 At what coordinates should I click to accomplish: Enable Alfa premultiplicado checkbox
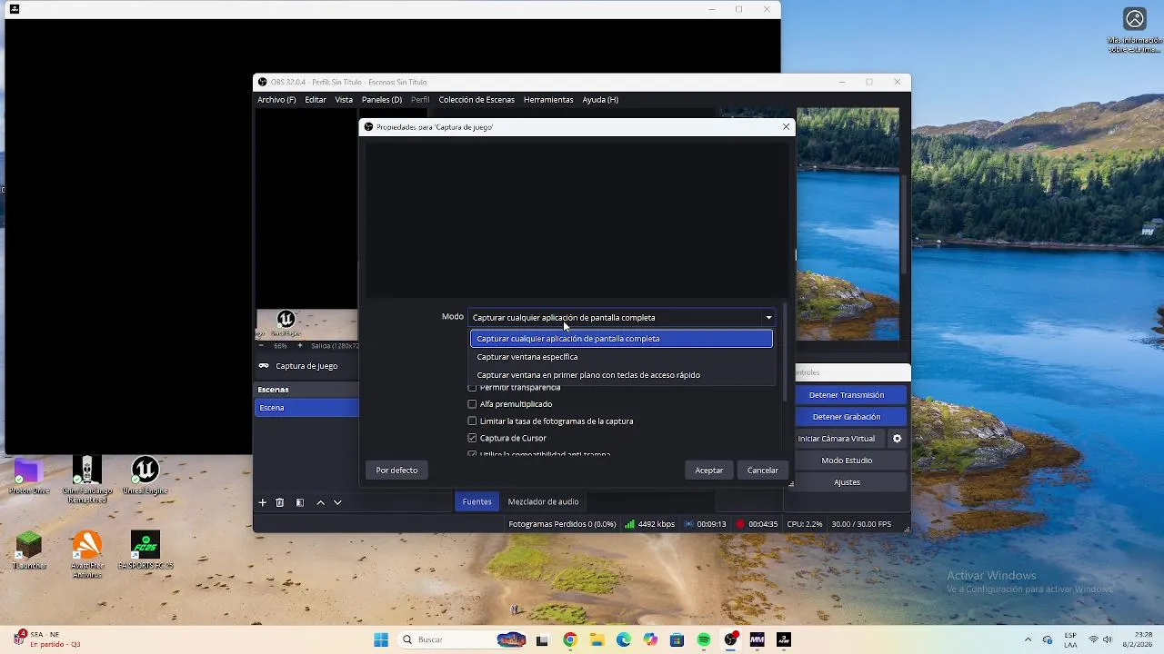coord(472,404)
